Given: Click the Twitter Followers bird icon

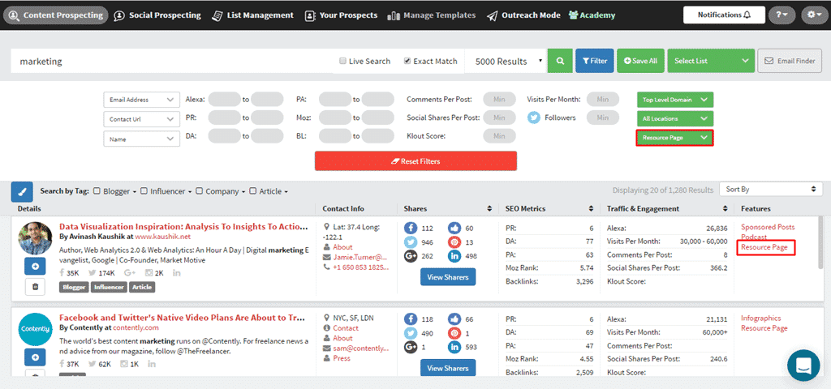Looking at the screenshot, I should (x=533, y=118).
